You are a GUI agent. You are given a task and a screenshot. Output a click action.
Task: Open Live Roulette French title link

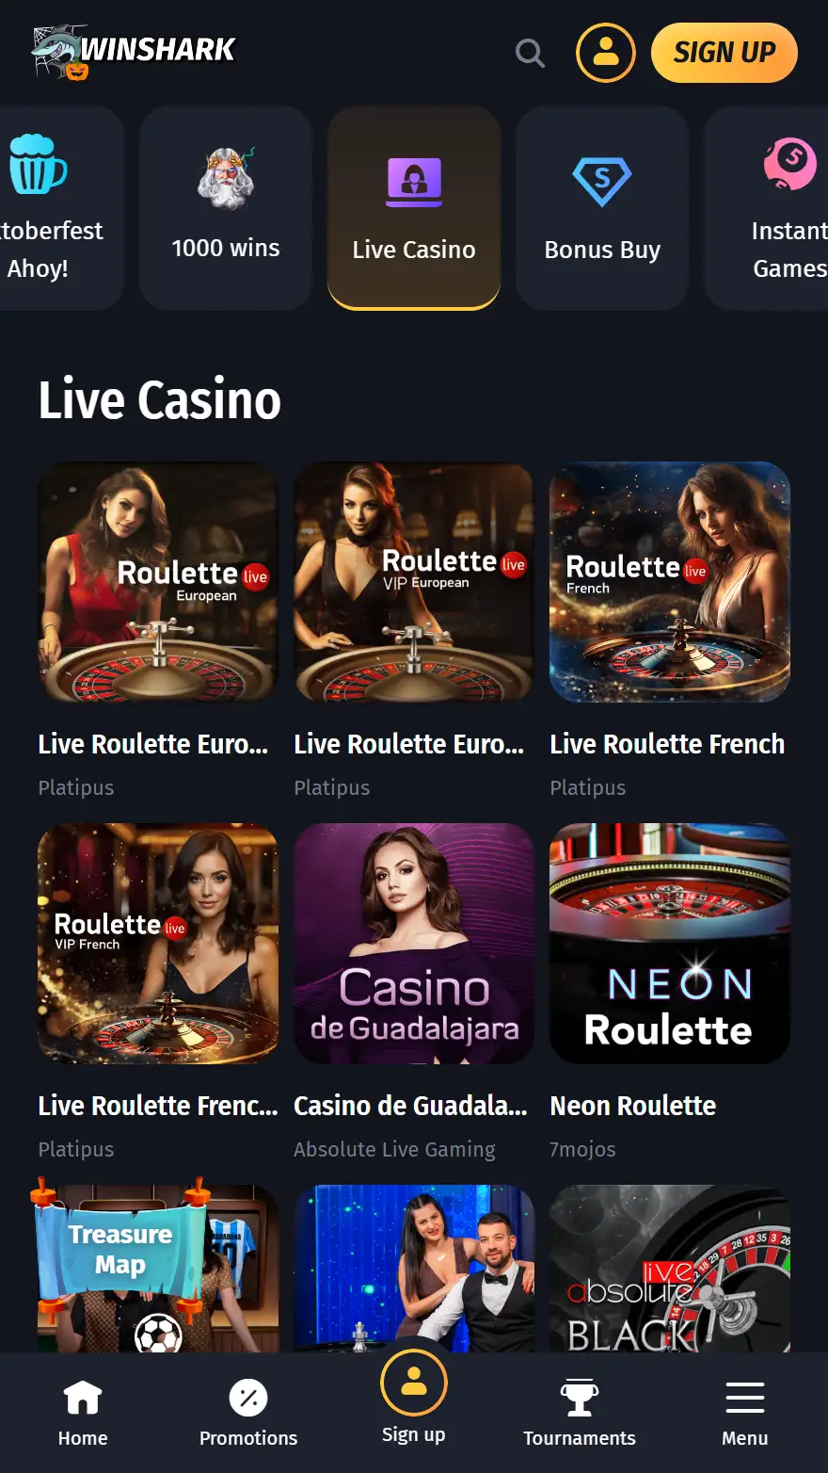pos(667,744)
